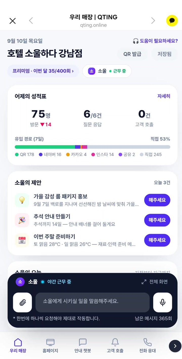Image resolution: width=182 pixels, height=359 pixels.
Task: Switch to the 홈페이지 tab
Action: pyautogui.click(x=50, y=346)
